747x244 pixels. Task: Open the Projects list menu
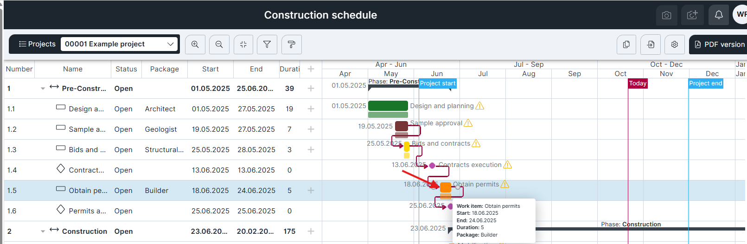coord(37,44)
